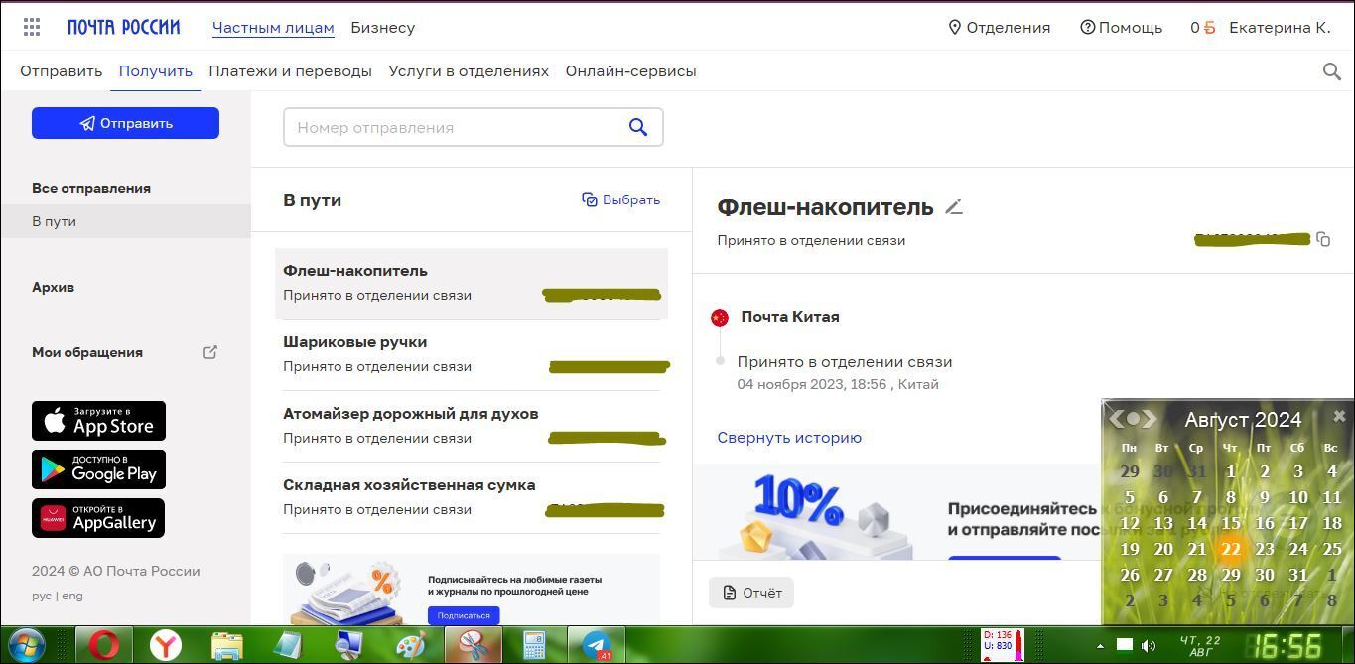The width and height of the screenshot is (1355, 664).
Task: Go to previous month in calendar widget
Action: pos(1116,419)
